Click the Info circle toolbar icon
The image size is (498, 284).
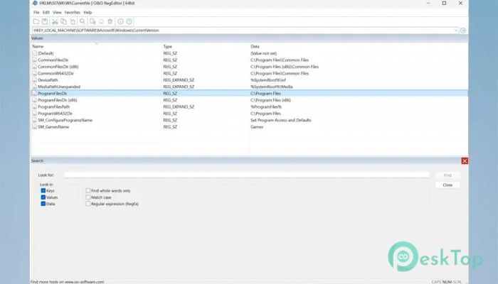coord(120,21)
